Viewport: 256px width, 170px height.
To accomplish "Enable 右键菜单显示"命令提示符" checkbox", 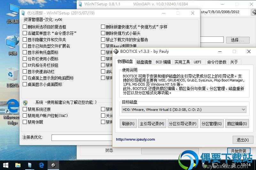I will pyautogui.click(x=25, y=33).
